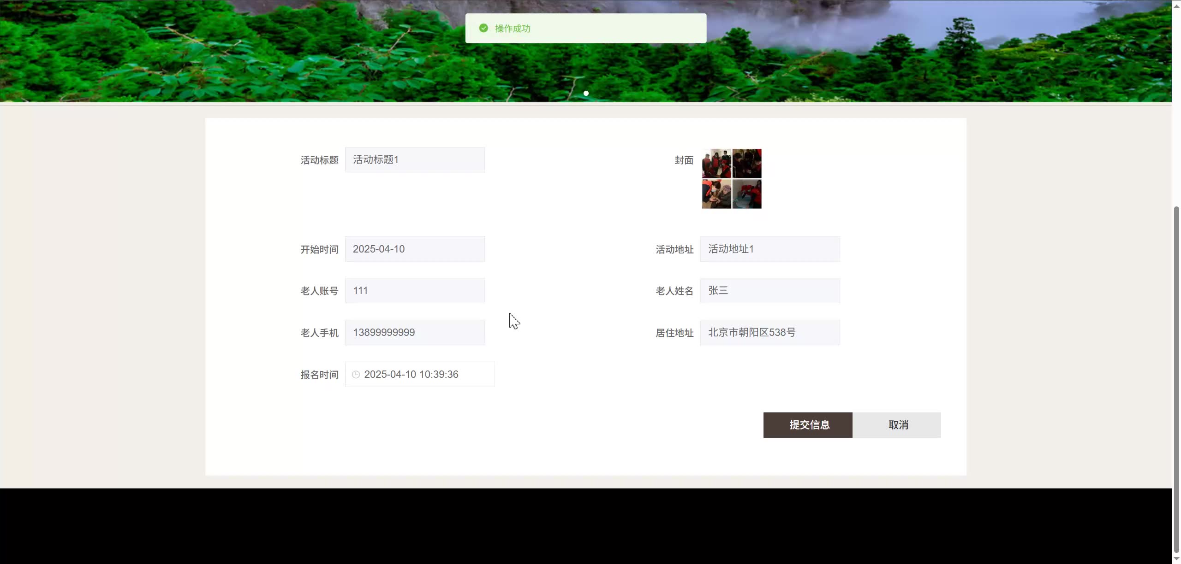
Task: Click the 活动标题 title input field
Action: [x=414, y=159]
